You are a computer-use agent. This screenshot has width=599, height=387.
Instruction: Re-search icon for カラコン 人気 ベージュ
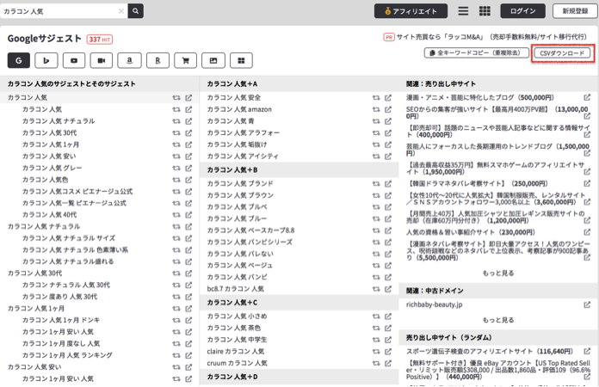(x=376, y=265)
